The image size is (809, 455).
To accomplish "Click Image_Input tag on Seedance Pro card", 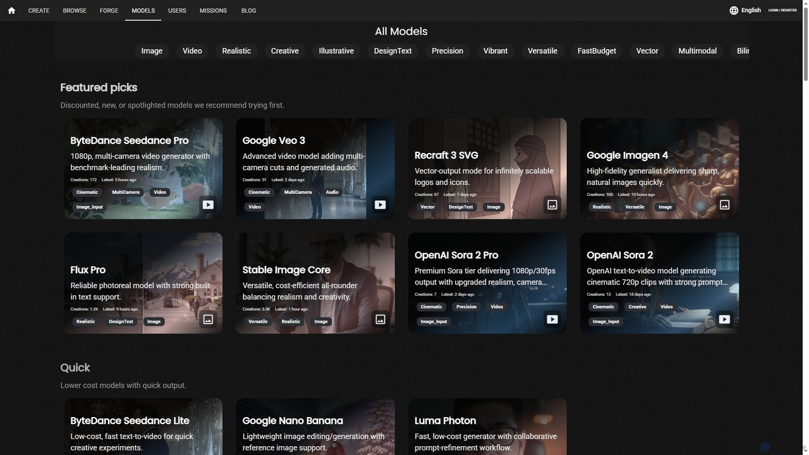I will [x=89, y=207].
